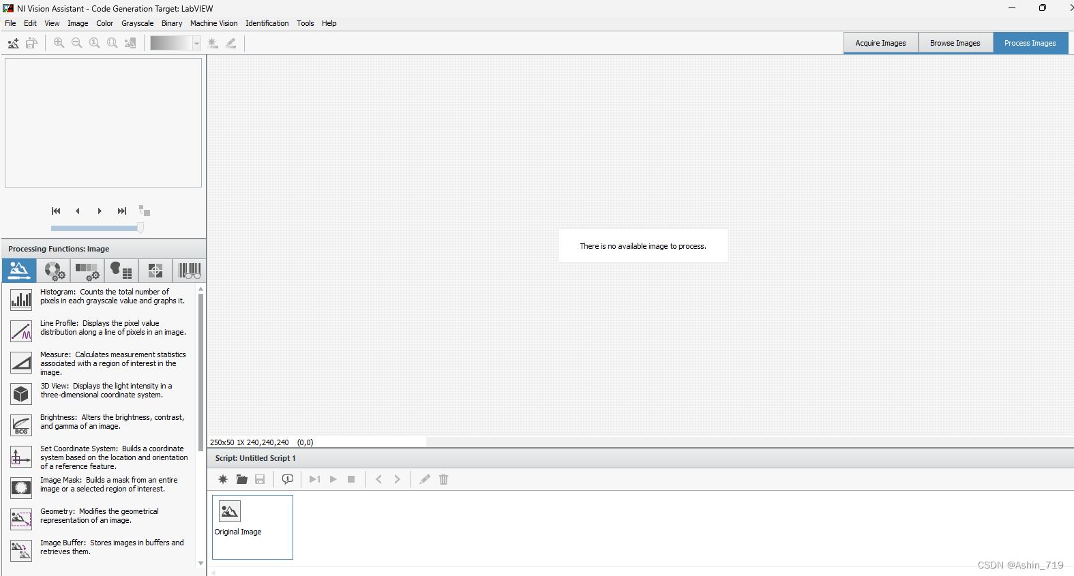Click the Browse Images button
The width and height of the screenshot is (1074, 576).
955,43
